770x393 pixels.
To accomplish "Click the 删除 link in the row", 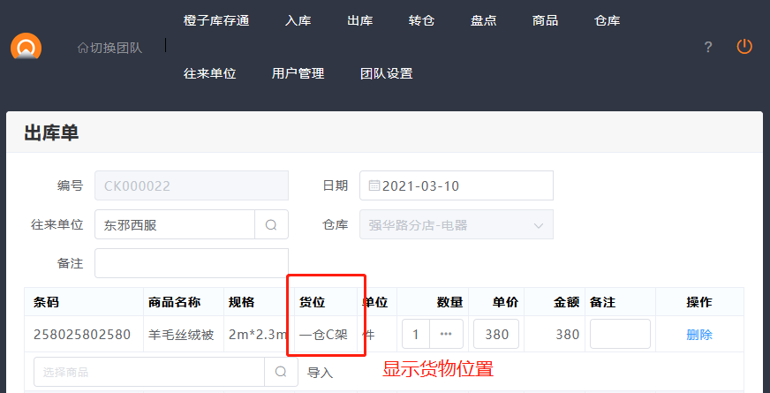I will pyautogui.click(x=699, y=335).
